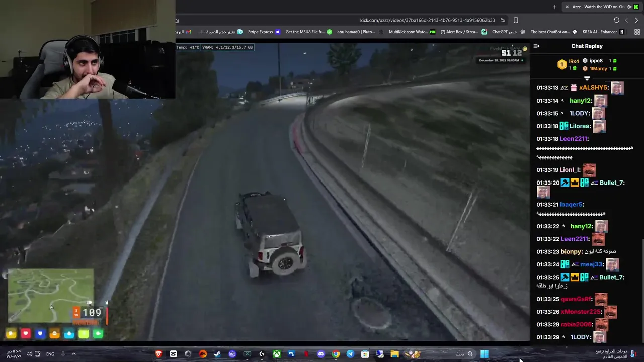The image size is (644, 362).
Task: Click username ibaqer5 in chat
Action: [x=572, y=205]
